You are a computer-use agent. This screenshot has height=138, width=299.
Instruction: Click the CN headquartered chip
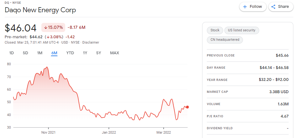pos(225,40)
